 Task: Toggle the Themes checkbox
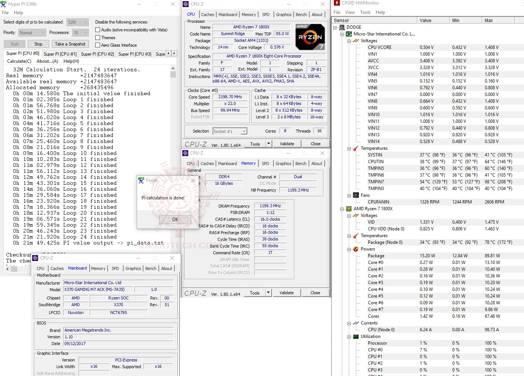pos(98,38)
